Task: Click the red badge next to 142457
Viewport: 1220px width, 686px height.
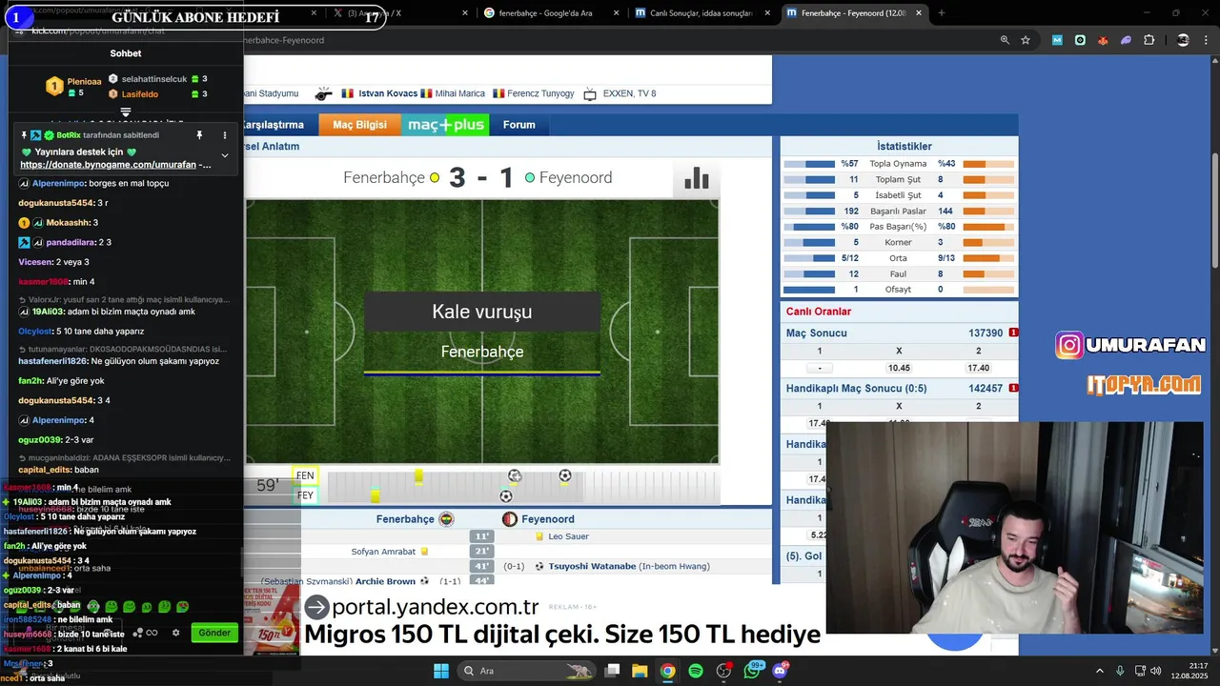Action: 1013,388
